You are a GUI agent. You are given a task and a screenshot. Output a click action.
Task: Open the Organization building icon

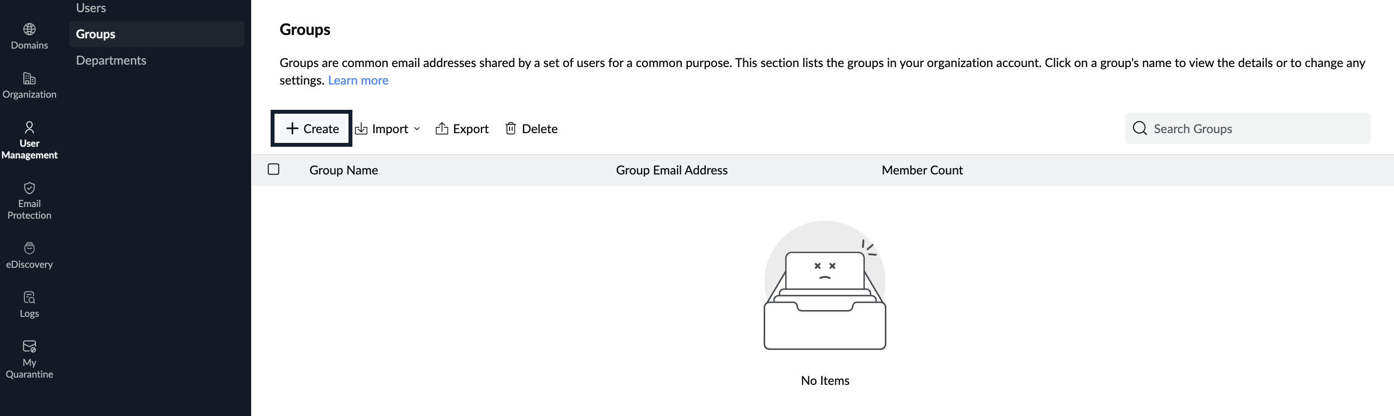[29, 79]
